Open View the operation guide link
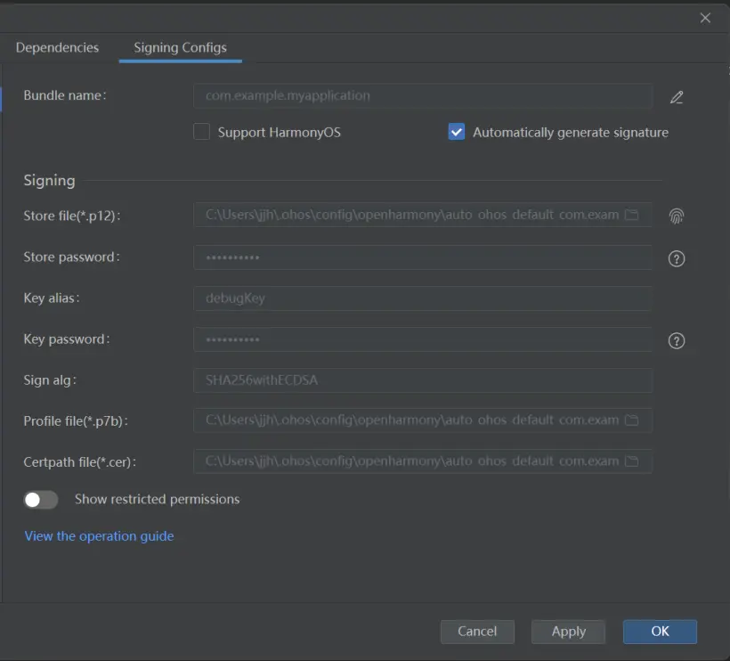 point(99,536)
